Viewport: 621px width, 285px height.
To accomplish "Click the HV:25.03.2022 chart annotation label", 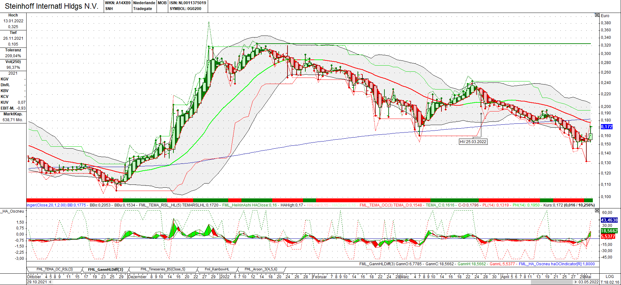I will (x=473, y=142).
